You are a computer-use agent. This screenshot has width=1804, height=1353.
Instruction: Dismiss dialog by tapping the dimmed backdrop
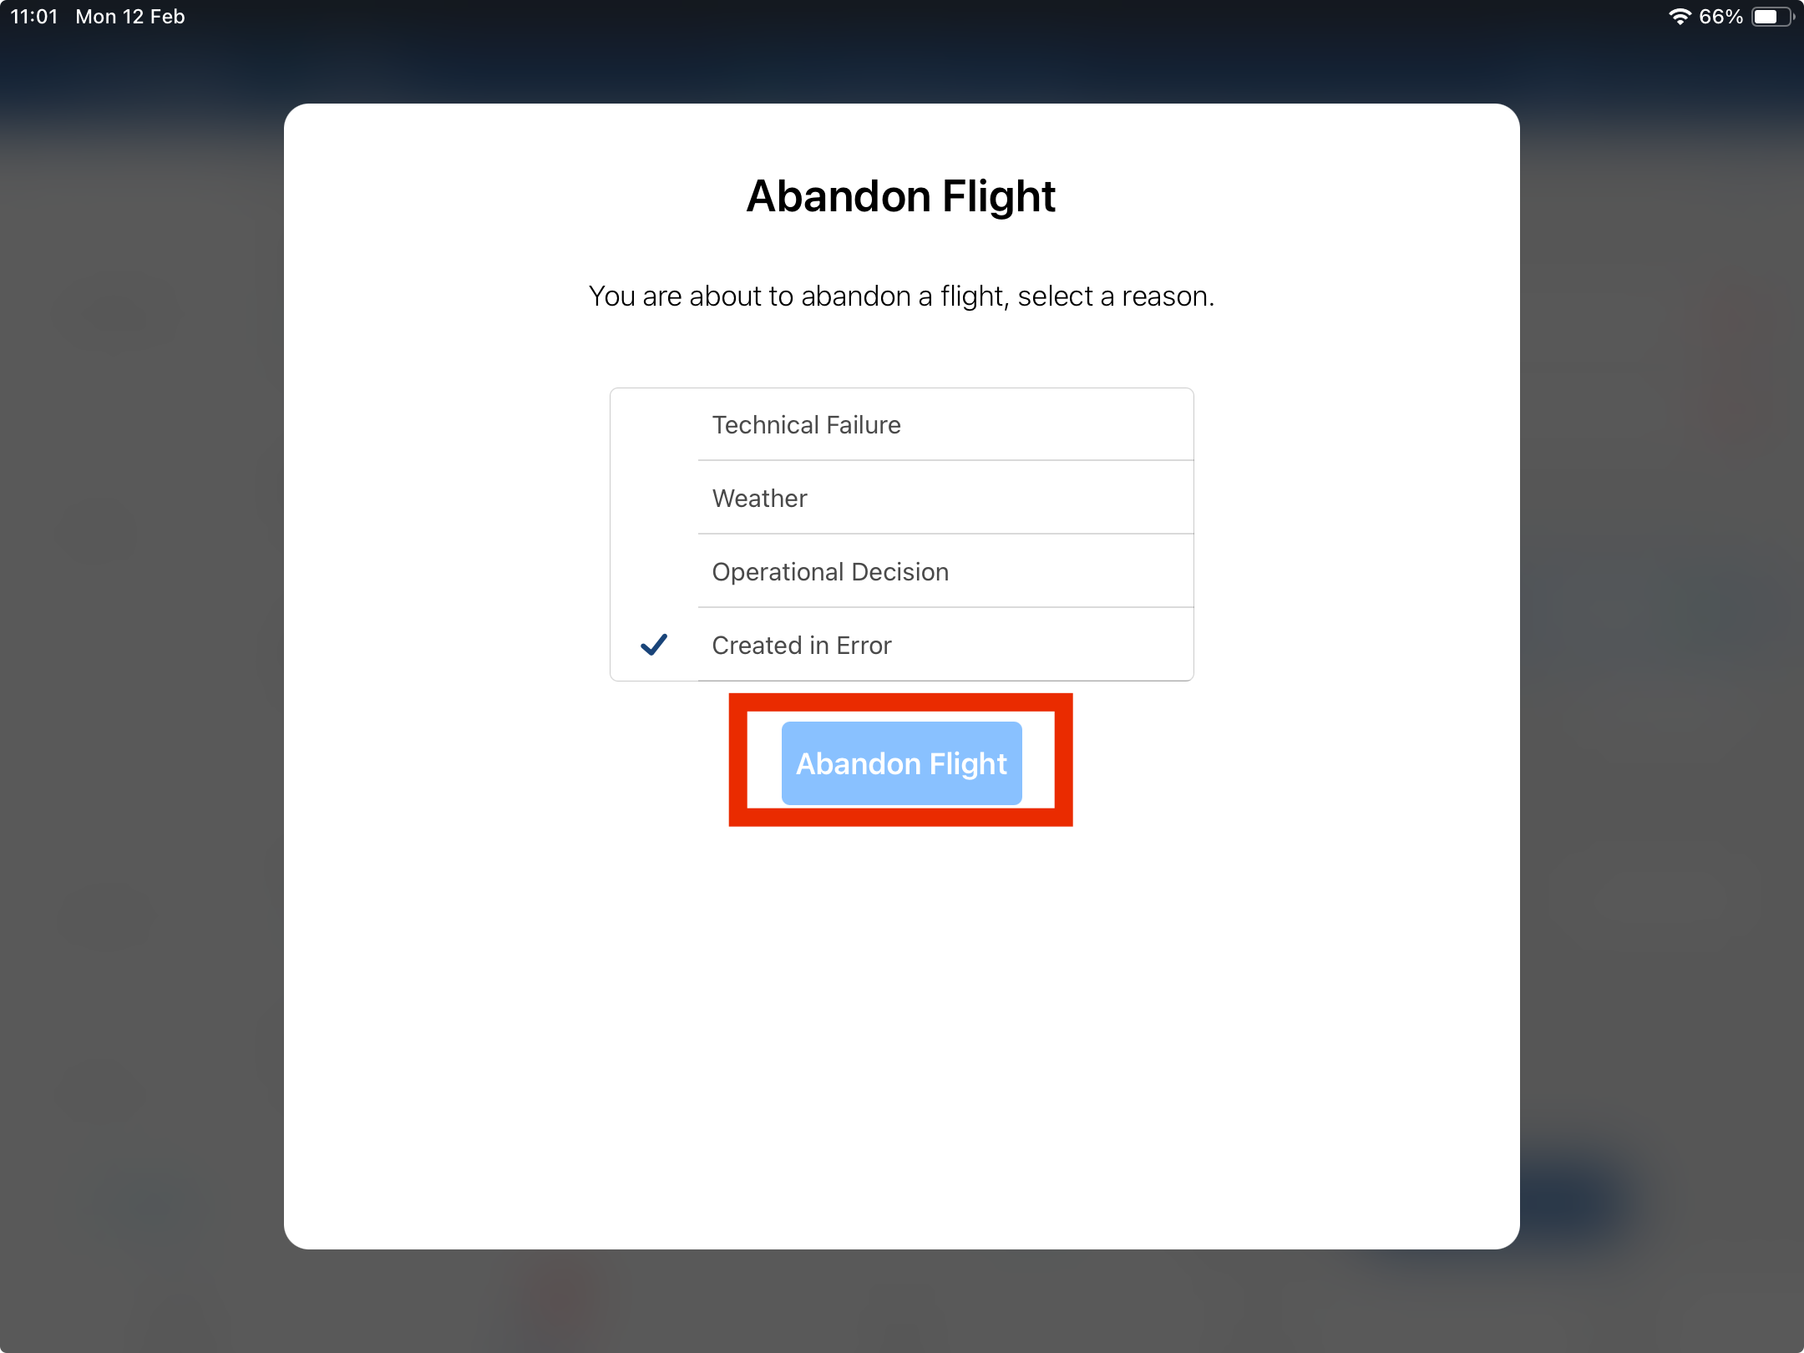coord(142,668)
